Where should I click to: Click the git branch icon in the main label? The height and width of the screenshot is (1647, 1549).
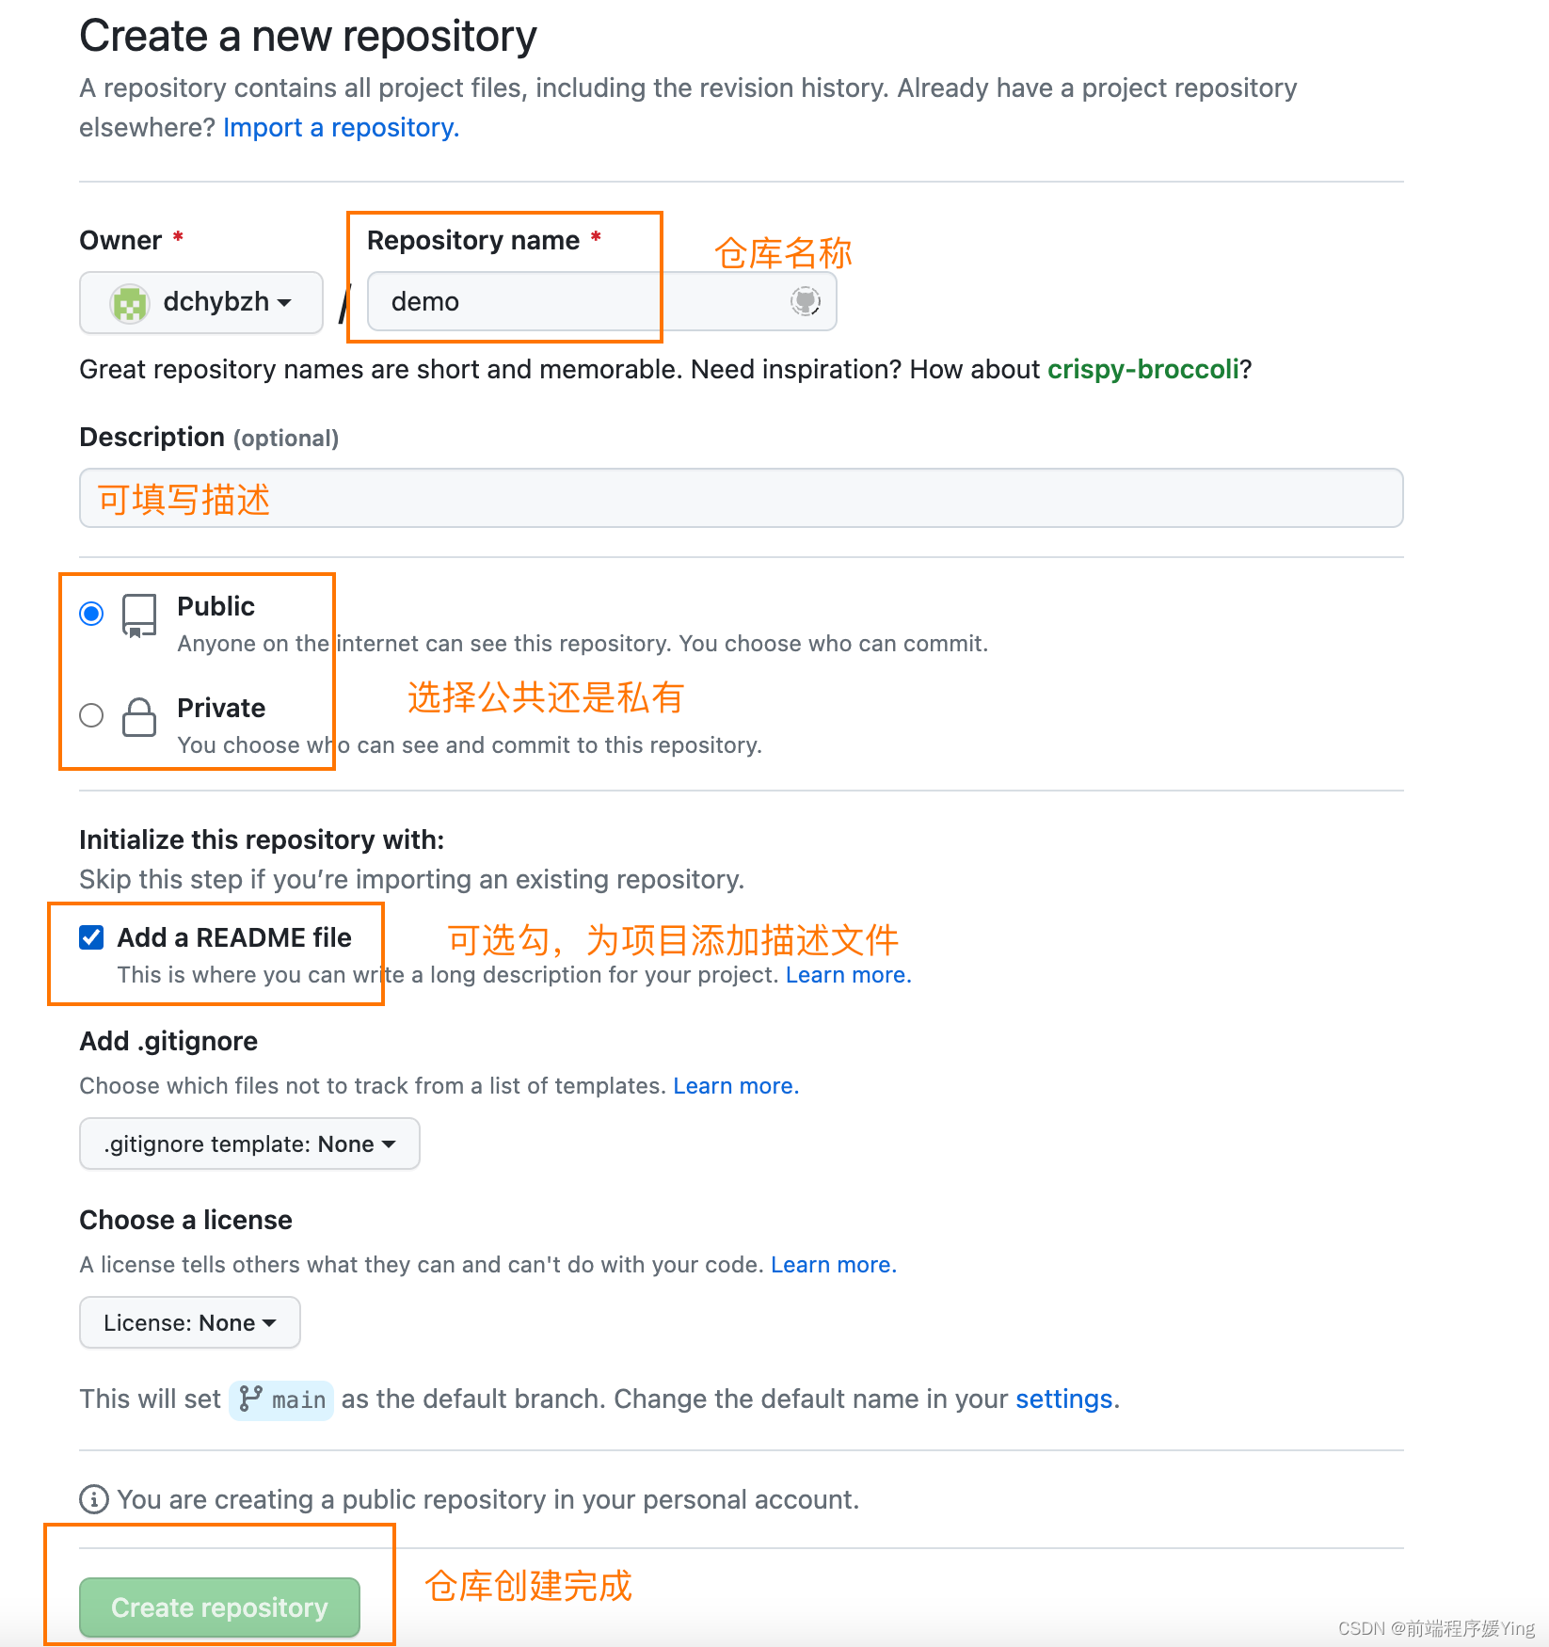pos(250,1399)
